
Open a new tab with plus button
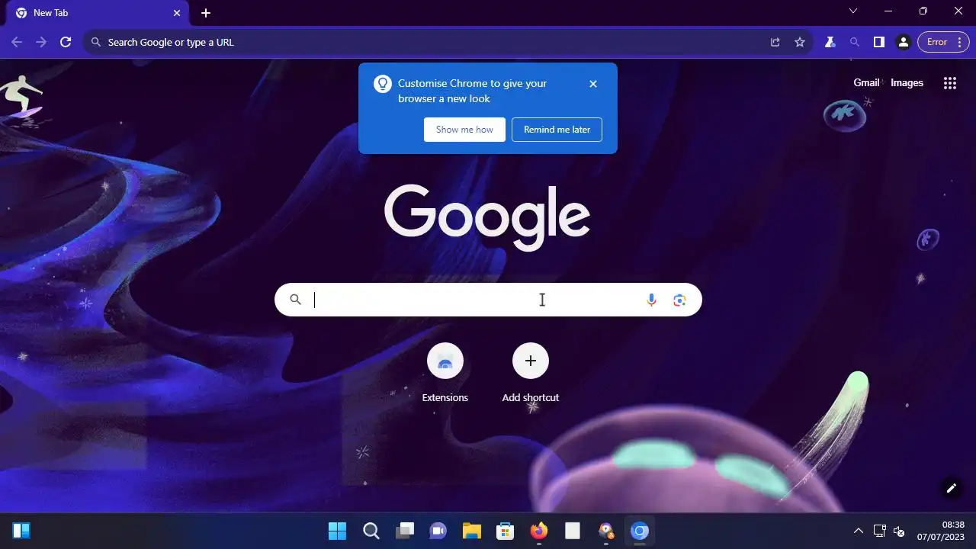pyautogui.click(x=206, y=13)
